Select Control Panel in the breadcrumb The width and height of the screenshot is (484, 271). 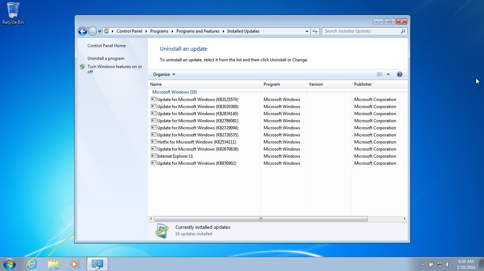point(129,31)
